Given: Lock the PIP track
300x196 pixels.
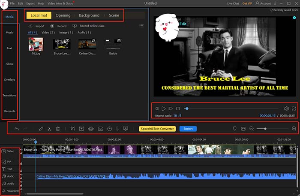Looking at the screenshot, I should [21, 164].
